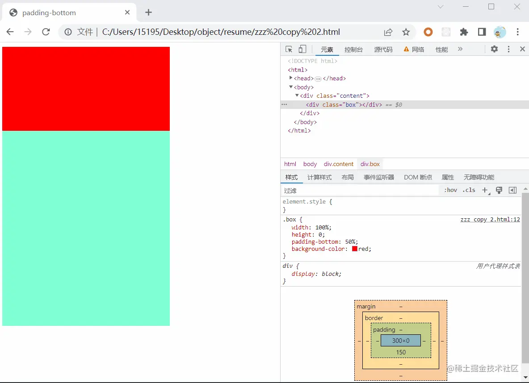Open a new browser tab

(x=148, y=12)
